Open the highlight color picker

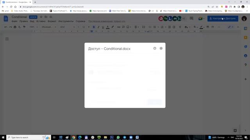(x=112, y=27)
